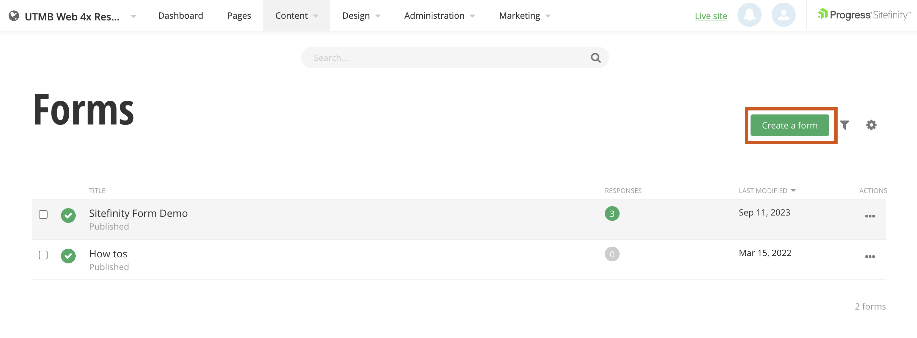Click the filter funnel icon

(x=844, y=125)
